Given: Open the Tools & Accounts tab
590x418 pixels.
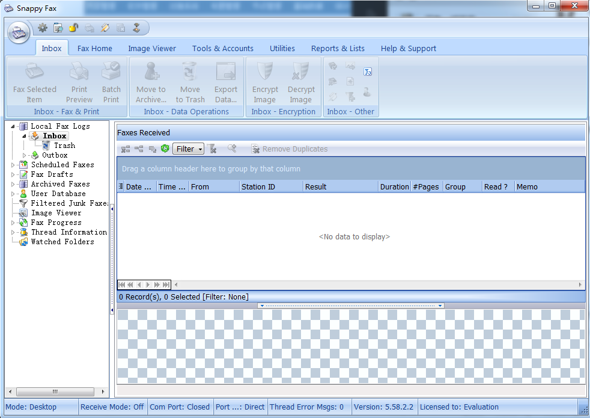Looking at the screenshot, I should pos(222,49).
